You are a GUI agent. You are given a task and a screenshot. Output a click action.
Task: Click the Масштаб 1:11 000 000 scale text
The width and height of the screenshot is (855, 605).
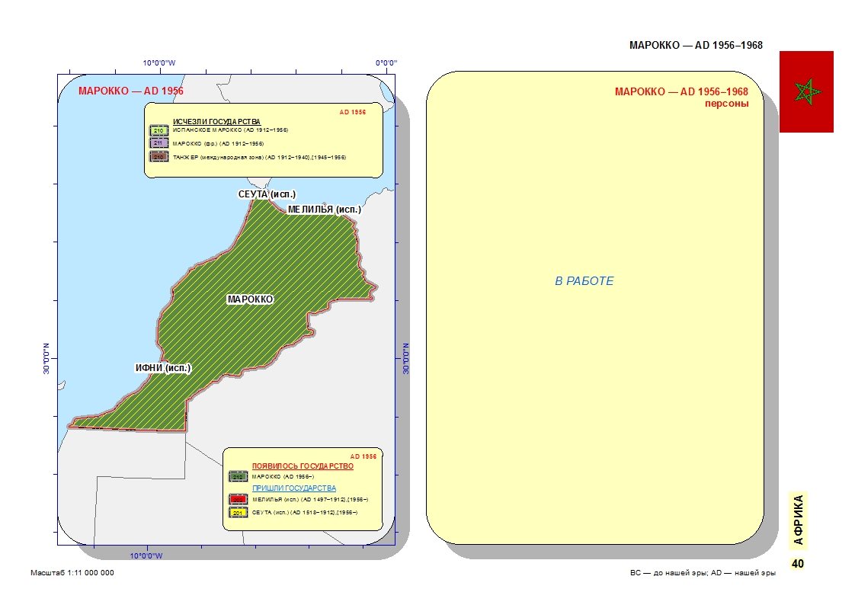click(72, 573)
